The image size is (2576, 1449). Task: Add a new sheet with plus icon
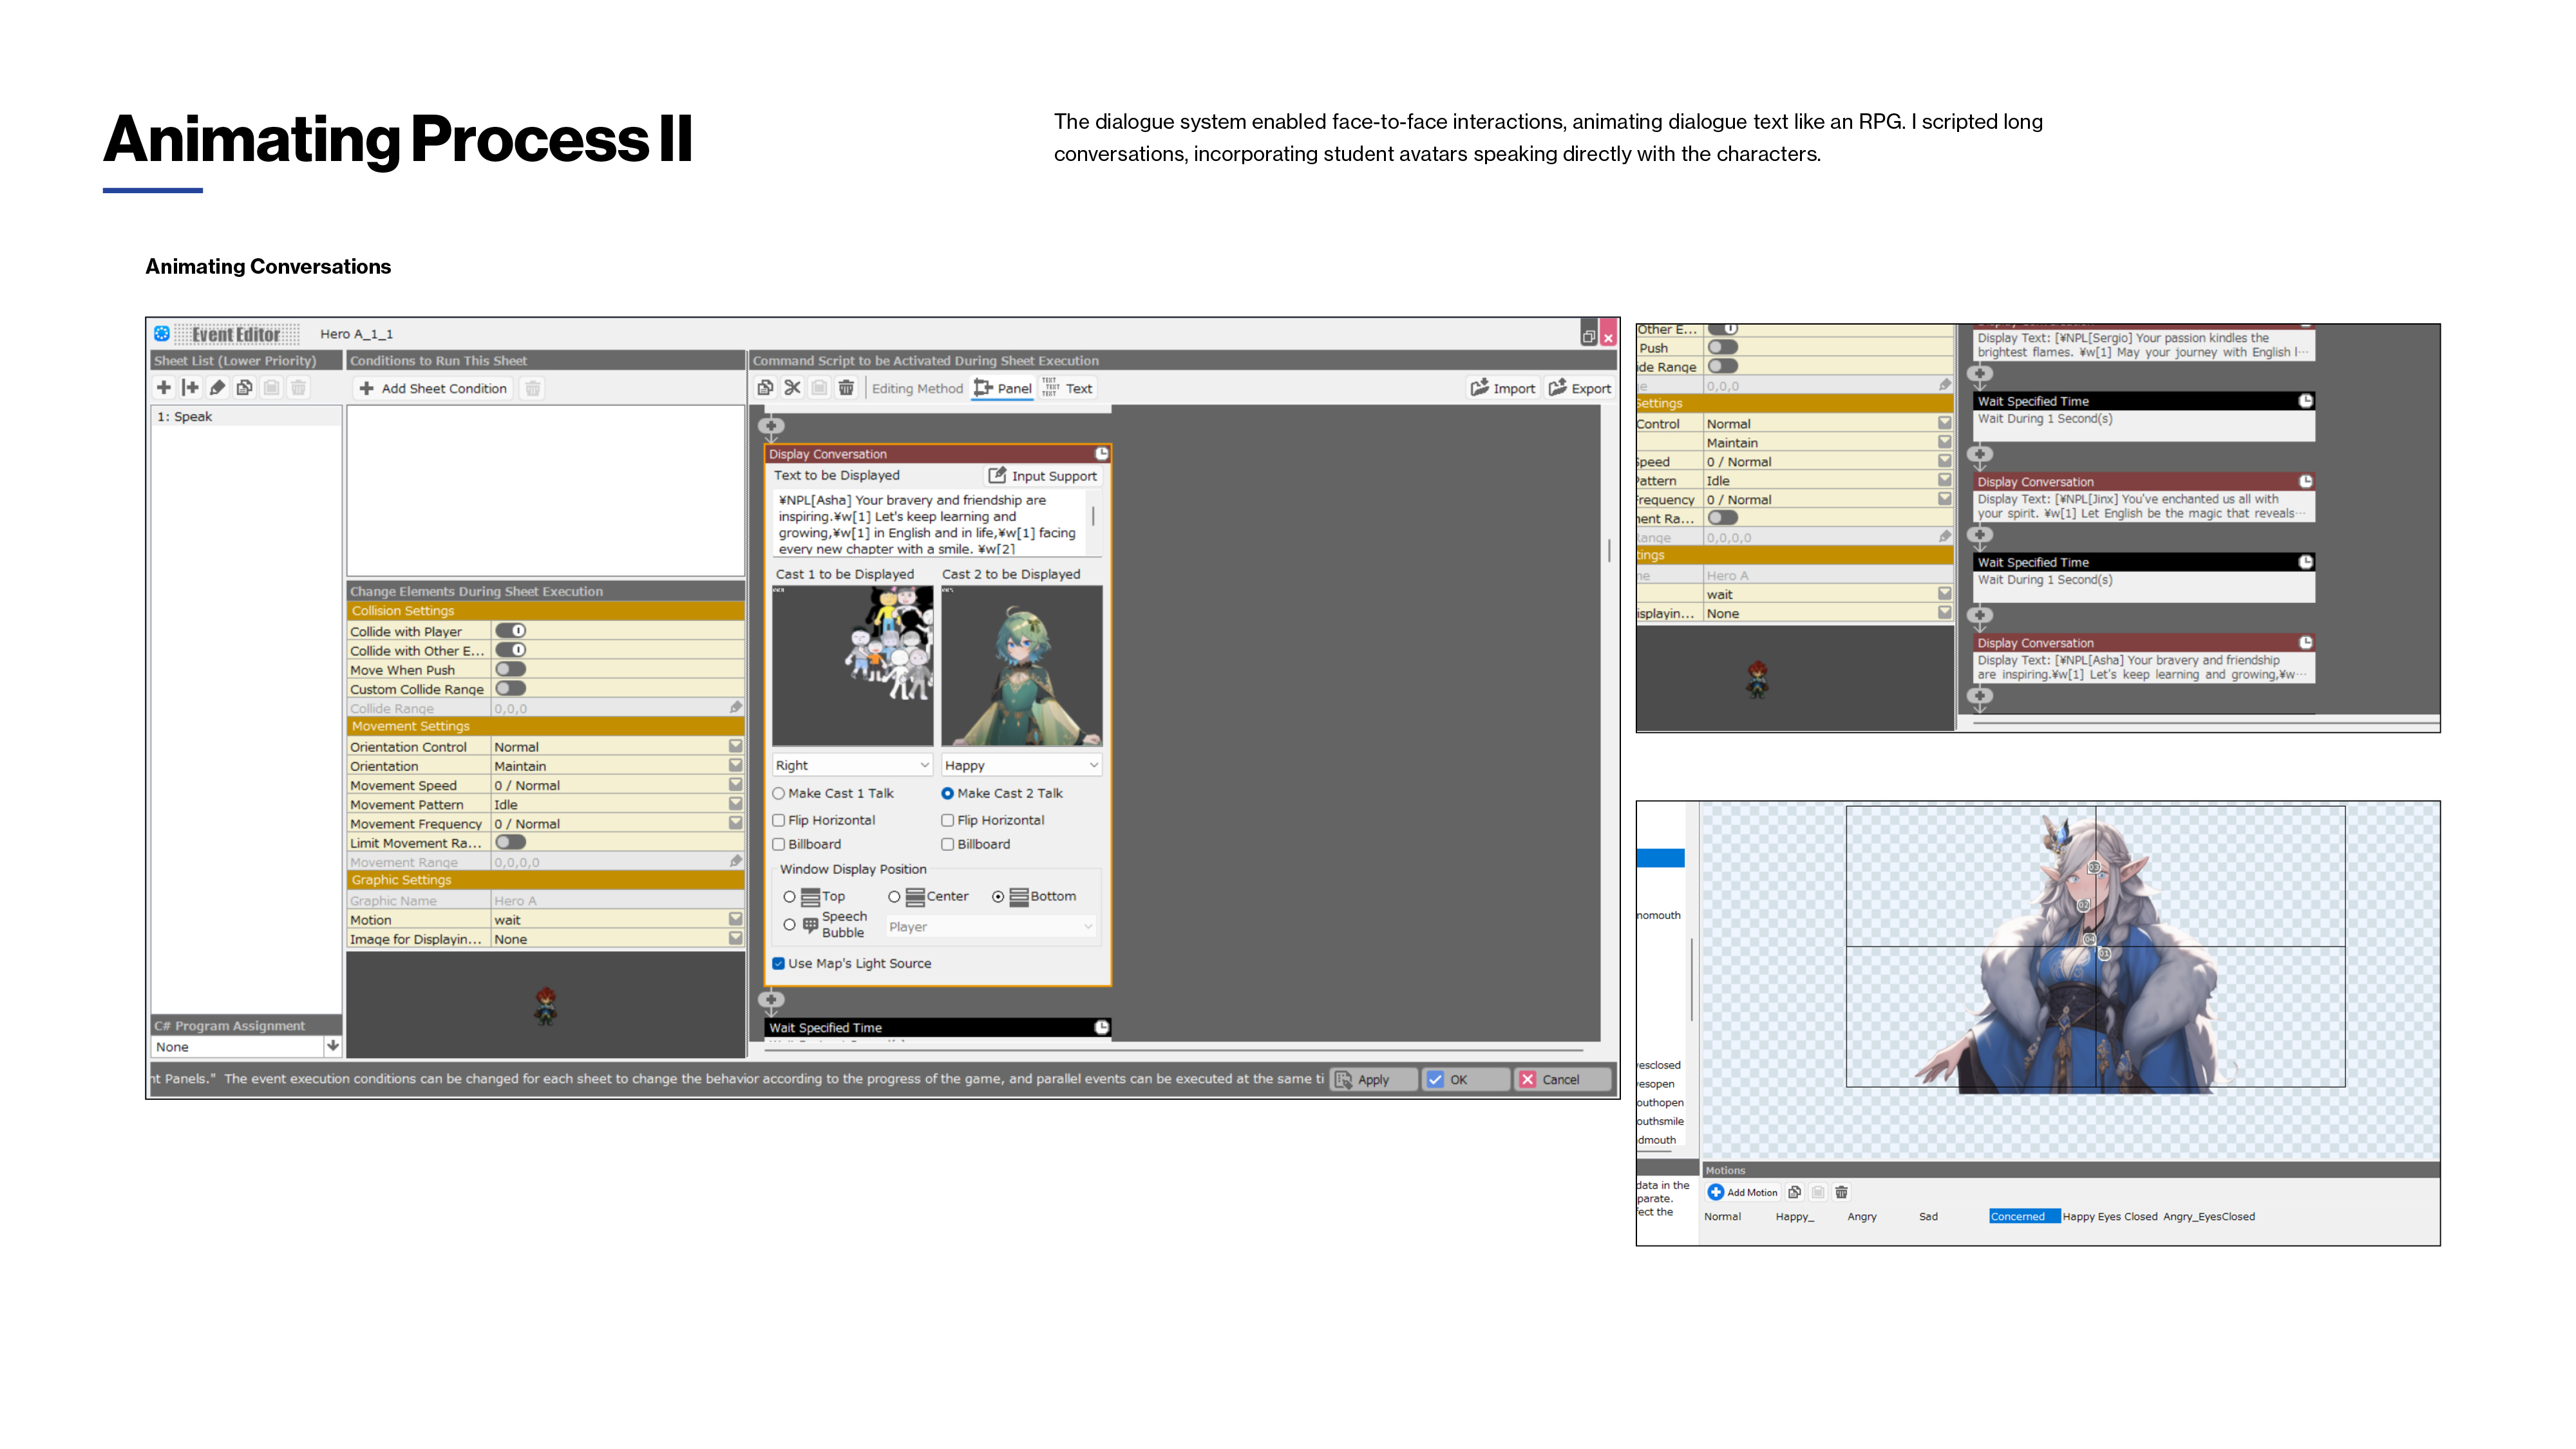click(x=164, y=388)
